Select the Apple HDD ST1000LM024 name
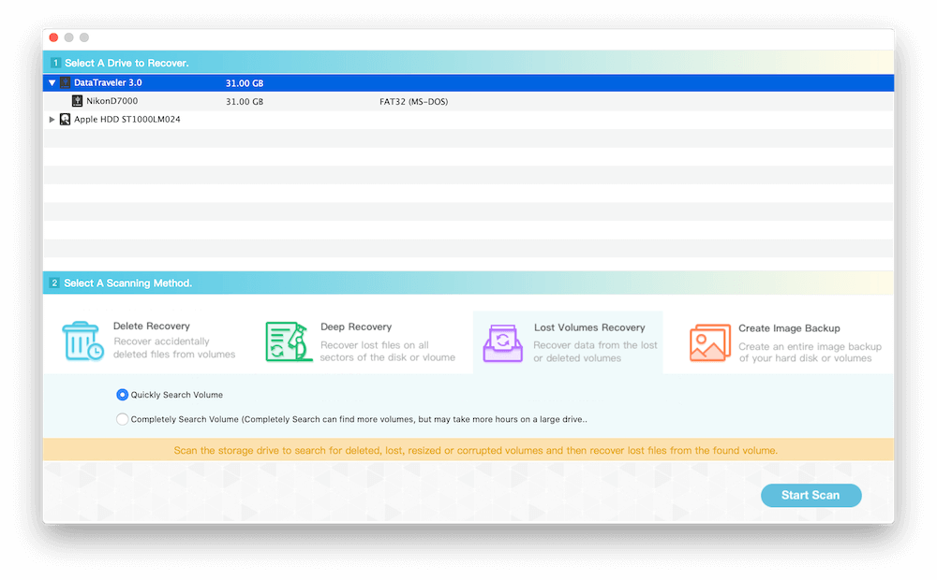The image size is (937, 580). point(127,120)
